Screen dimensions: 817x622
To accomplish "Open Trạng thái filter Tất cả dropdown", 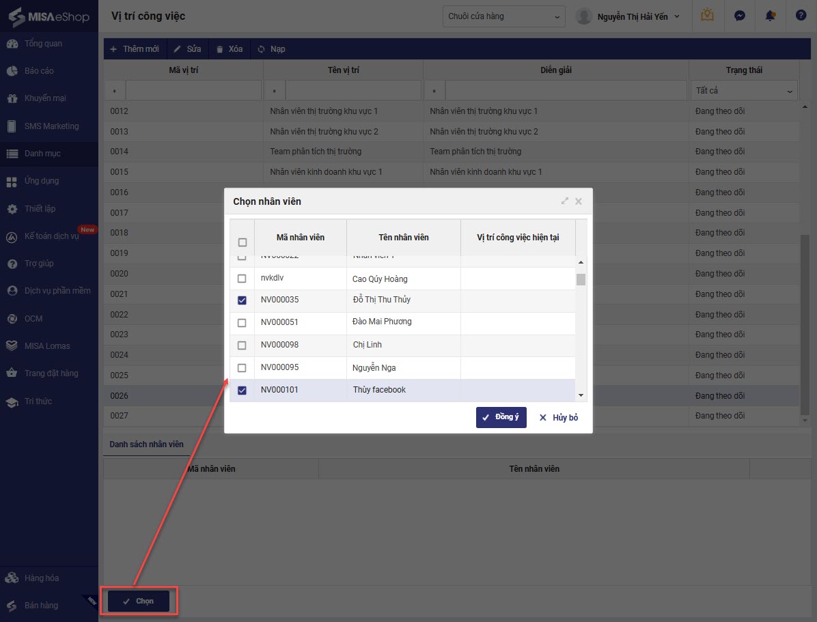I will coord(744,91).
